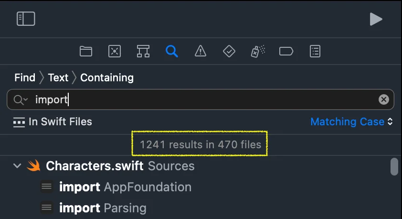Toggle the navigator sidebar panel
402x219 pixels.
point(26,19)
